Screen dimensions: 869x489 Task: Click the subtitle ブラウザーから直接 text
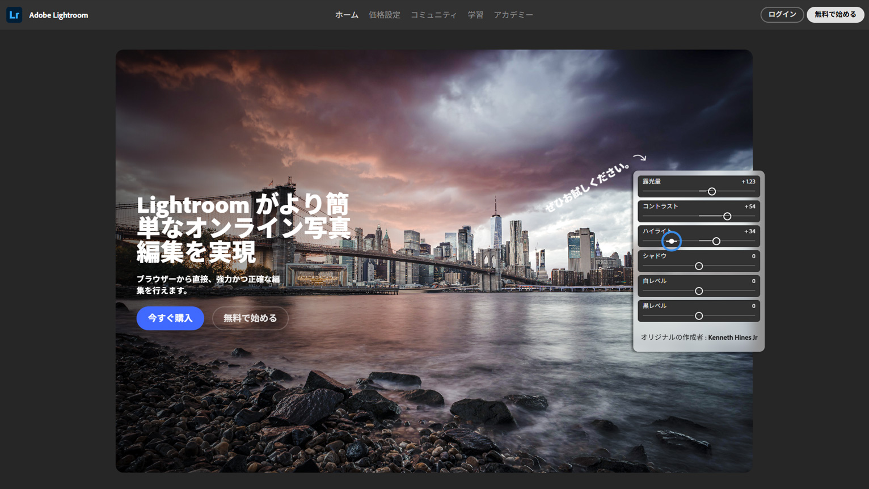tap(208, 285)
